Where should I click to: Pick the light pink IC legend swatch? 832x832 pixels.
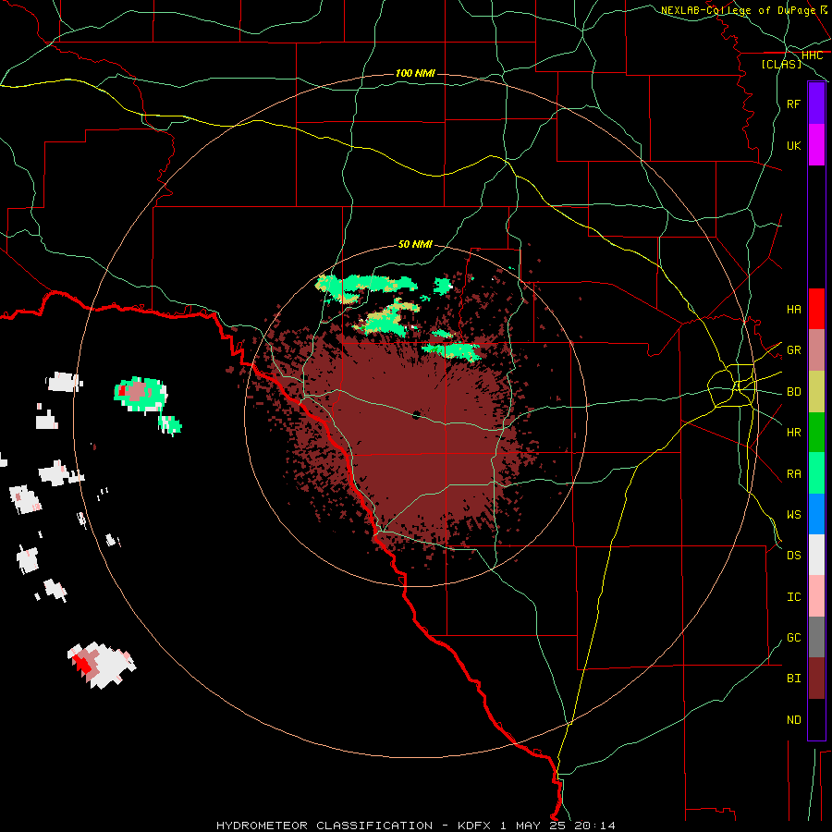click(x=816, y=596)
